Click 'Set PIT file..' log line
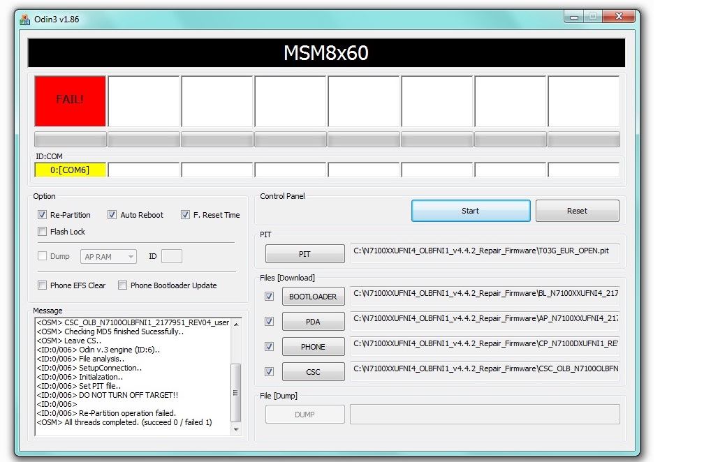Screen dimensions: 704x462 78,386
